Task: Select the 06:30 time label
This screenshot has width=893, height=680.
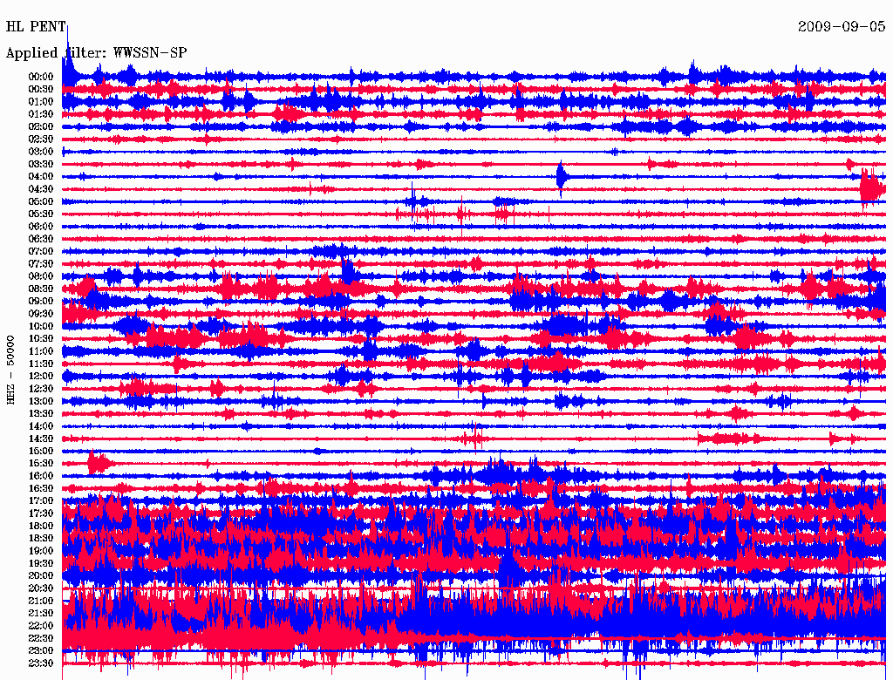Action: (x=40, y=239)
